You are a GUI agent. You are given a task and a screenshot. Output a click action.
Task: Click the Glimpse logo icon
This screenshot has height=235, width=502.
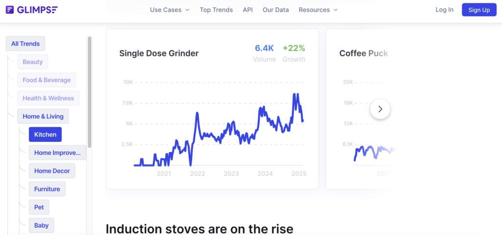click(x=10, y=10)
